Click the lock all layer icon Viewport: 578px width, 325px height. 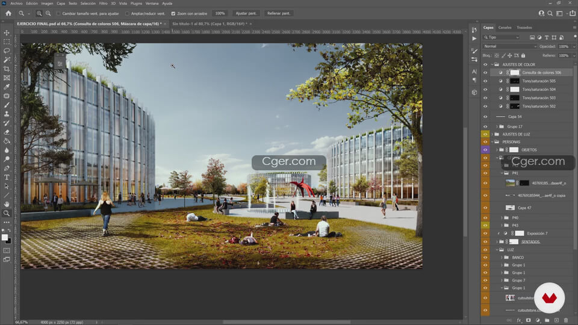(523, 55)
